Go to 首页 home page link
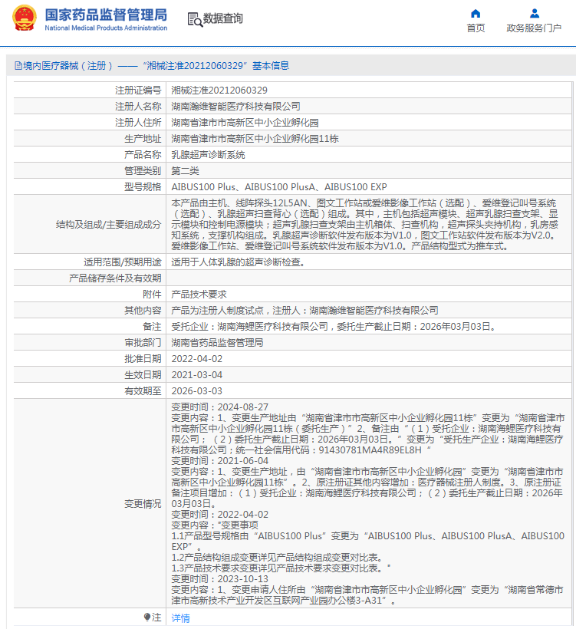Viewport: 576px width, 629px height. (476, 28)
